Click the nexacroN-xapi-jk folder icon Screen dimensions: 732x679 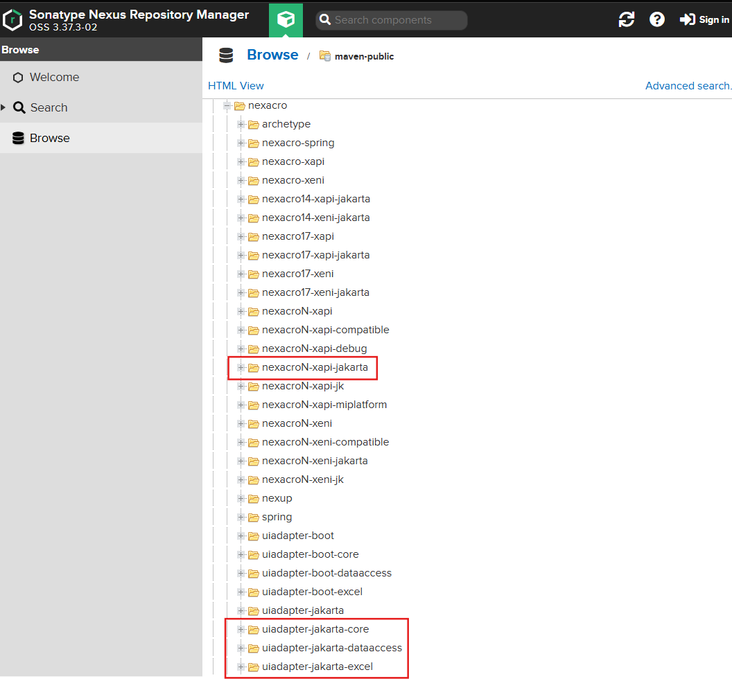click(x=254, y=387)
